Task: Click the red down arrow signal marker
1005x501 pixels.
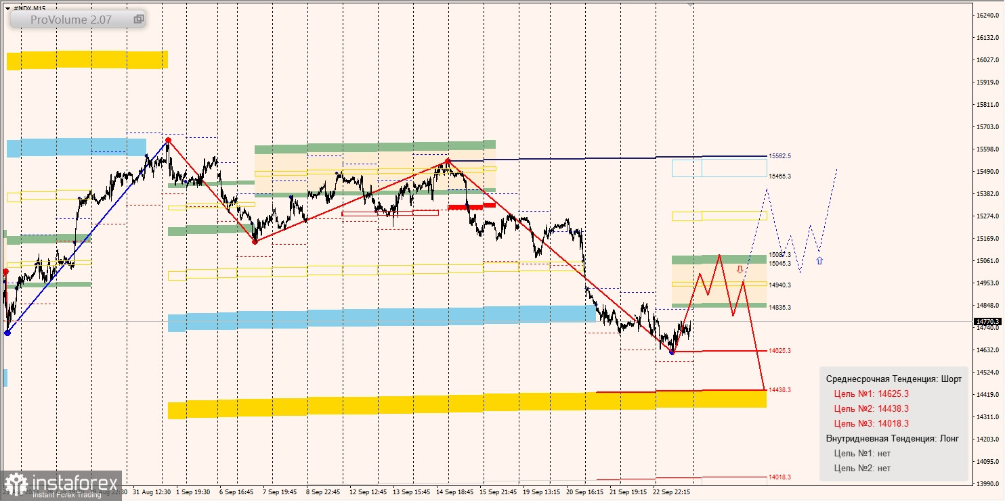Action: (740, 269)
